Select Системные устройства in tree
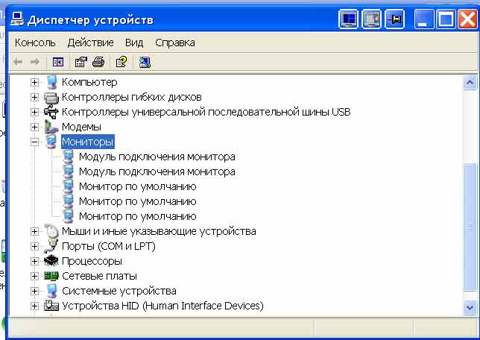The image size is (480, 340). [119, 291]
